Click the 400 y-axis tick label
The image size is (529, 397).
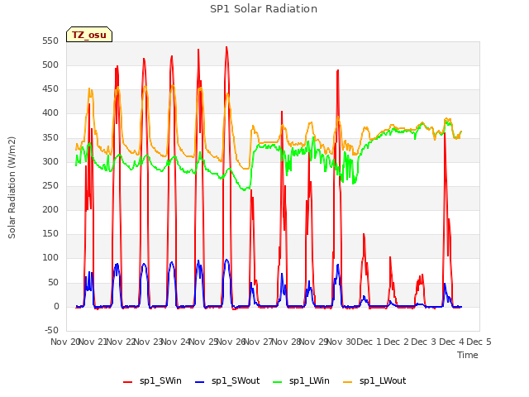click(x=50, y=113)
